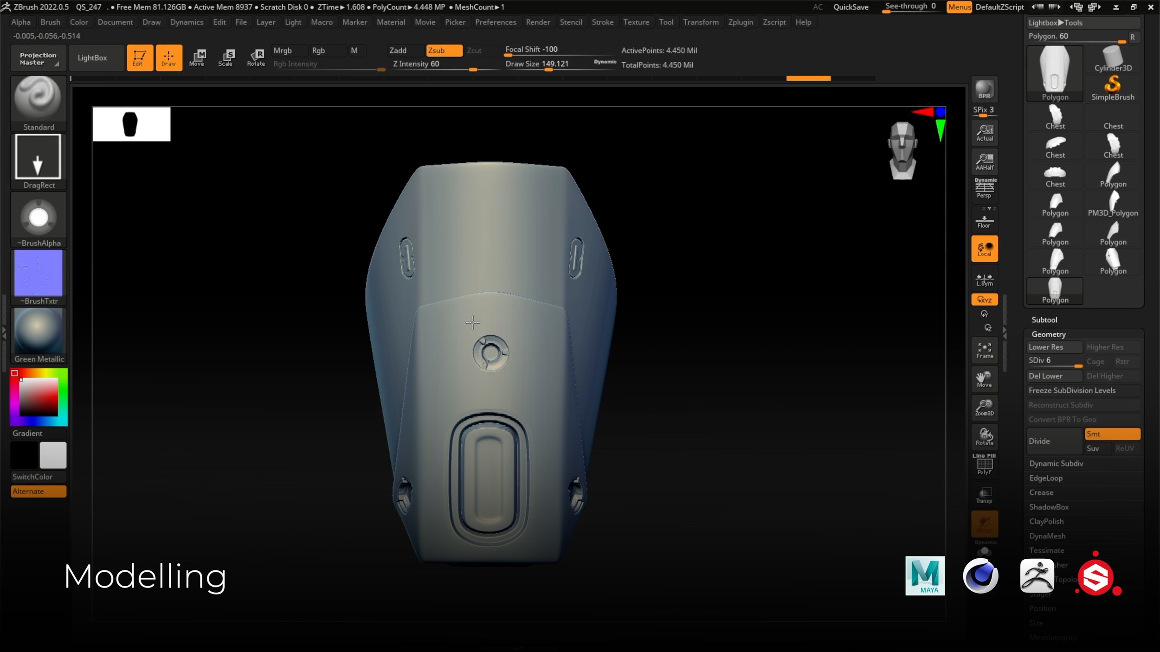This screenshot has height=652, width=1160.
Task: Adjust the Z Intensity slider
Action: [443, 64]
